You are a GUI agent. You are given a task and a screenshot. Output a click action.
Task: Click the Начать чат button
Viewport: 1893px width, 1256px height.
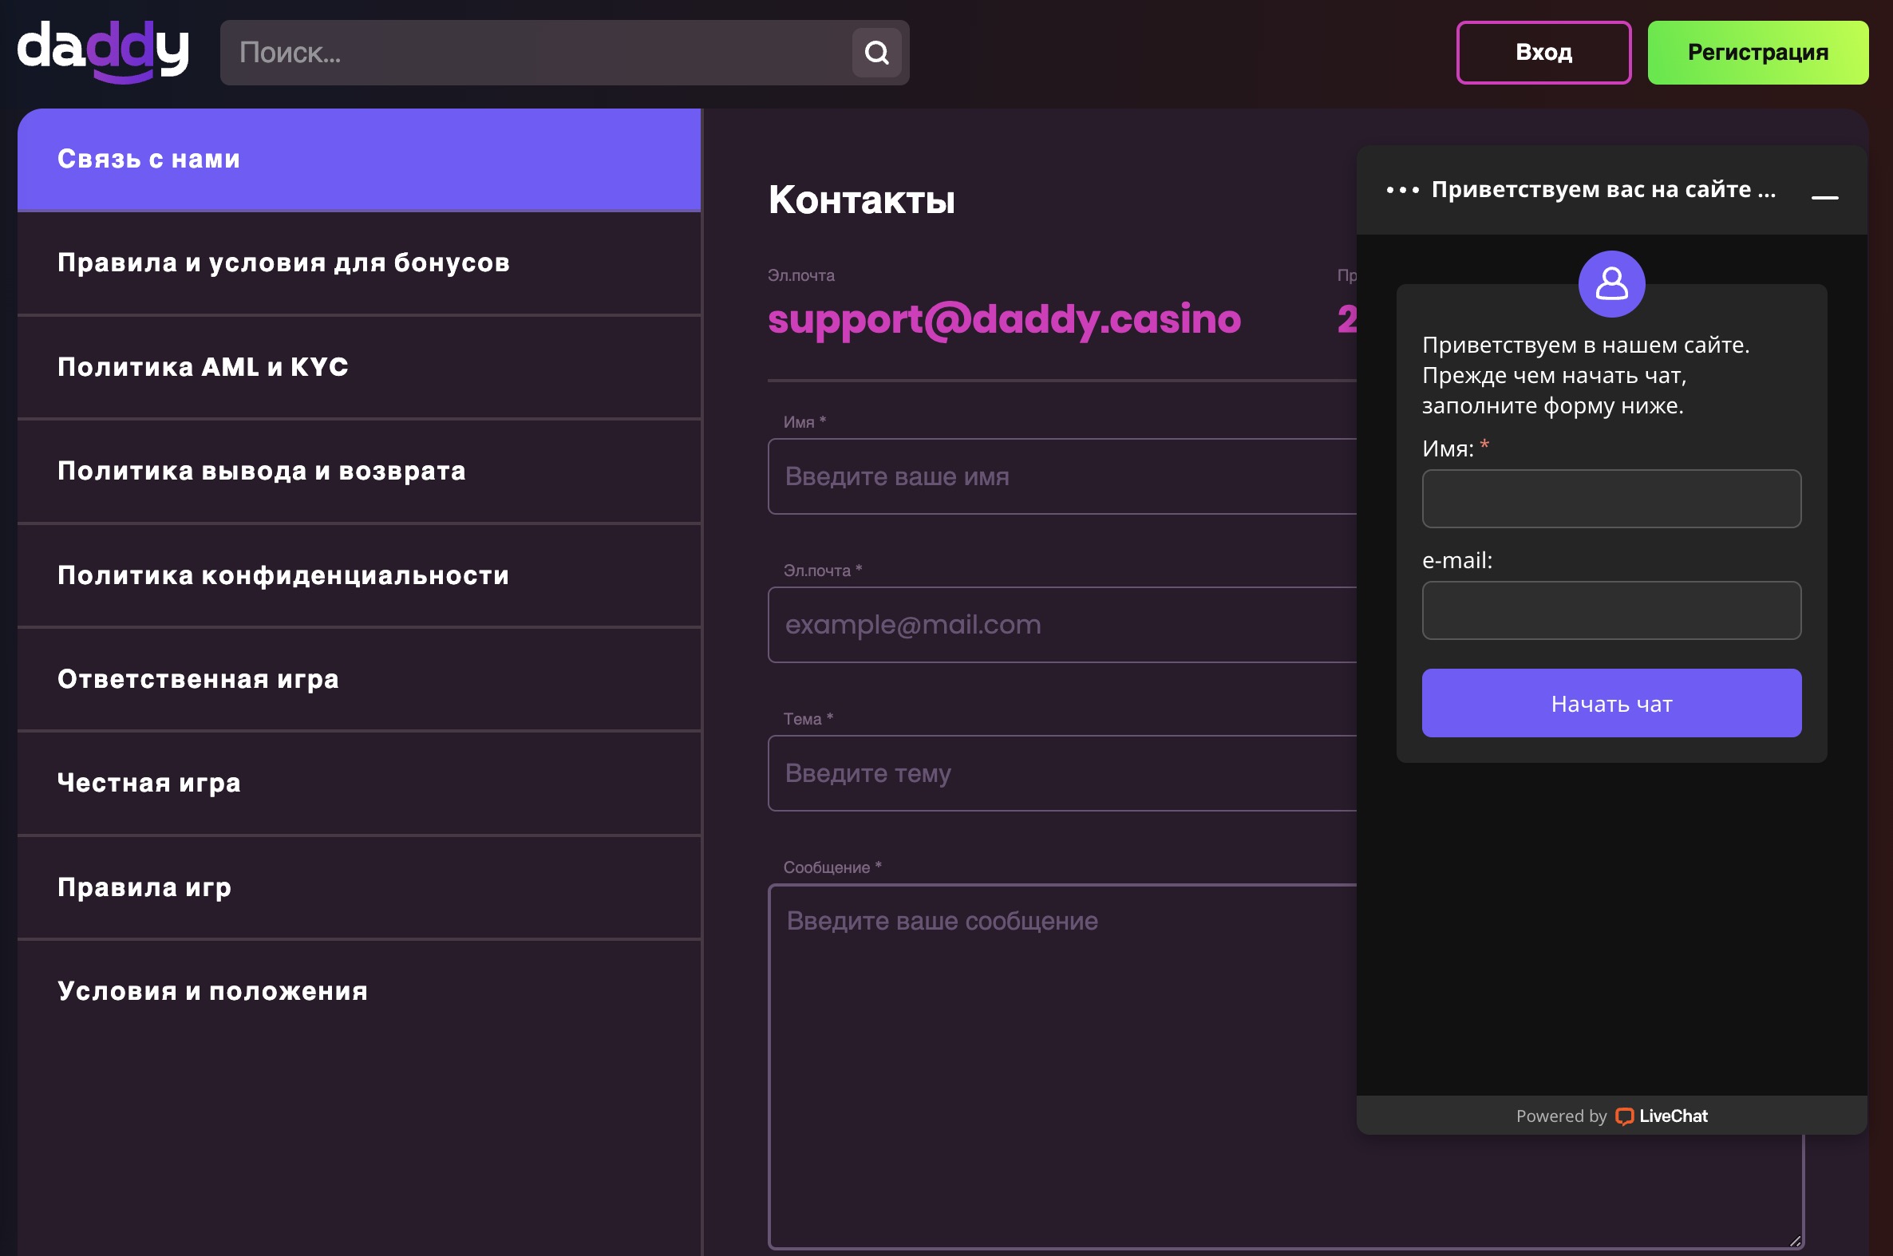pyautogui.click(x=1611, y=703)
